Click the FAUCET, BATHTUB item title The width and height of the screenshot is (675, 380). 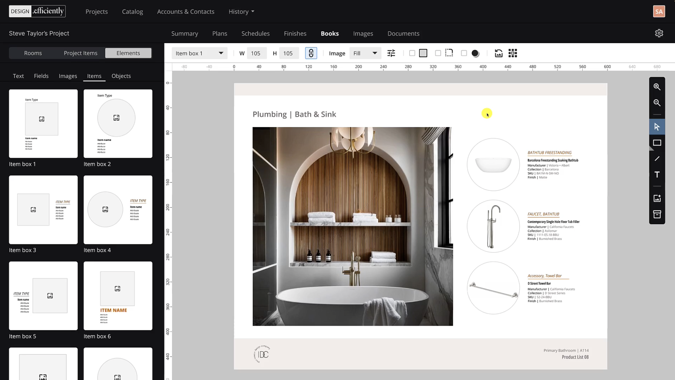(543, 214)
